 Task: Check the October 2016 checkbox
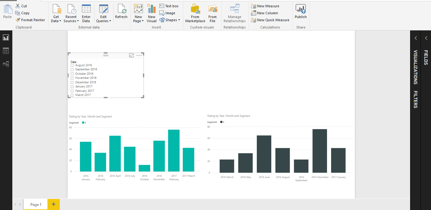[x=72, y=74]
